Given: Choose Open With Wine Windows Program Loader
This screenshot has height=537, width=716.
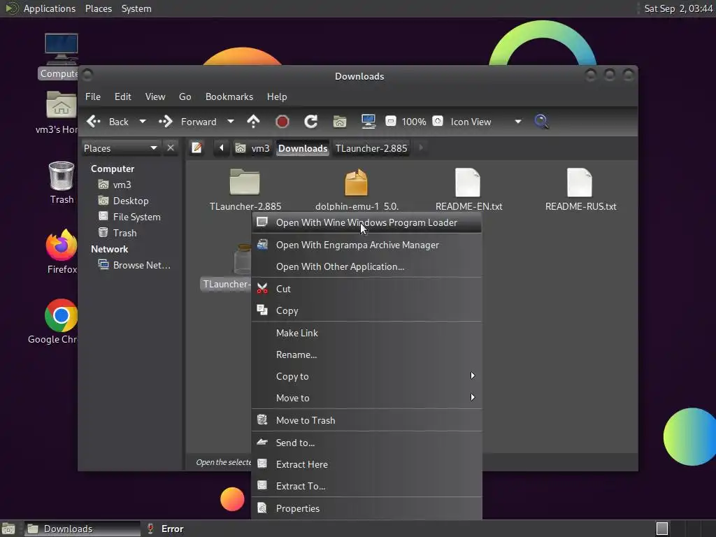Looking at the screenshot, I should pyautogui.click(x=366, y=222).
